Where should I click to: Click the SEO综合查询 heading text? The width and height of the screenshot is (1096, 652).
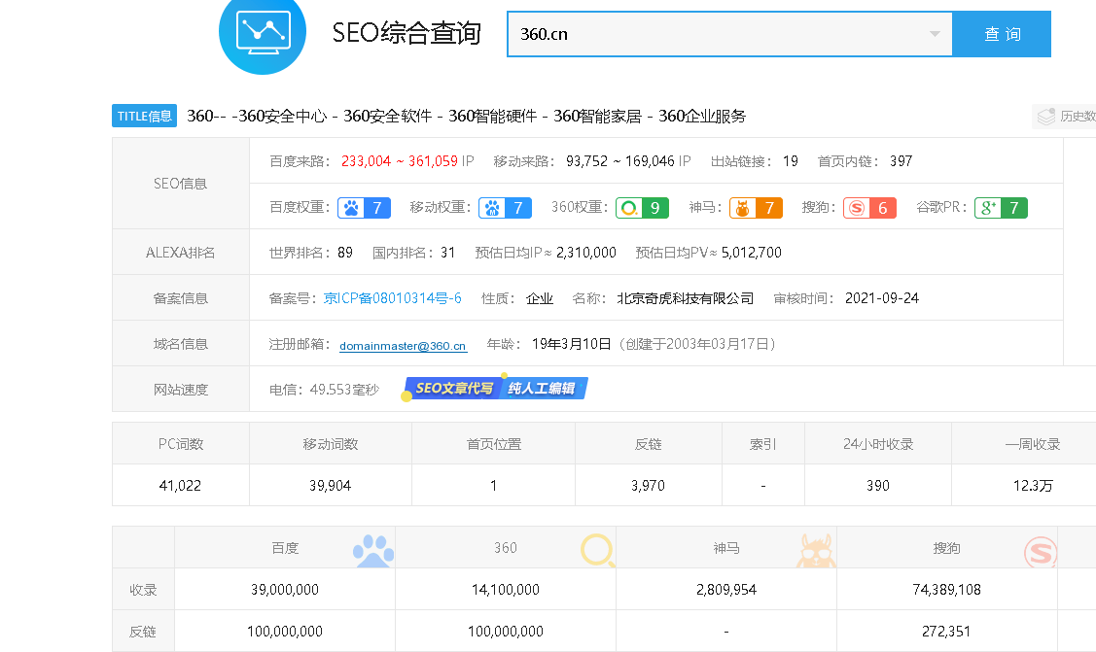pyautogui.click(x=407, y=33)
